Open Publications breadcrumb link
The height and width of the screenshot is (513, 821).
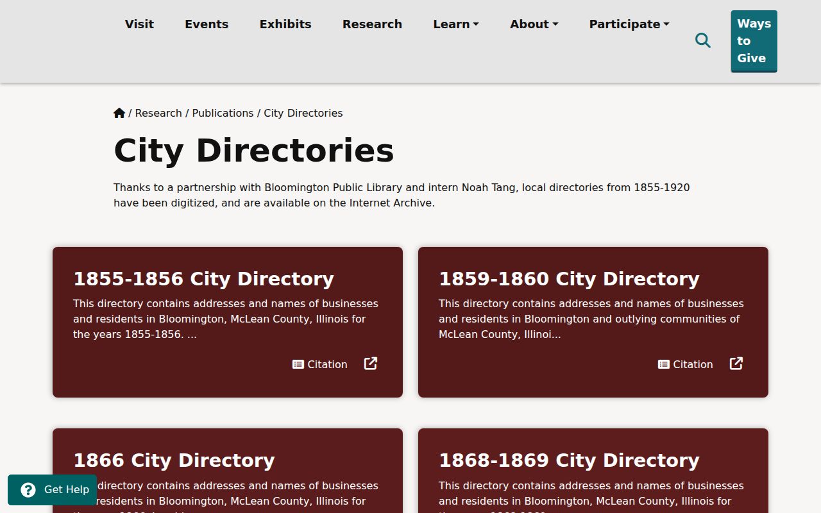(223, 113)
